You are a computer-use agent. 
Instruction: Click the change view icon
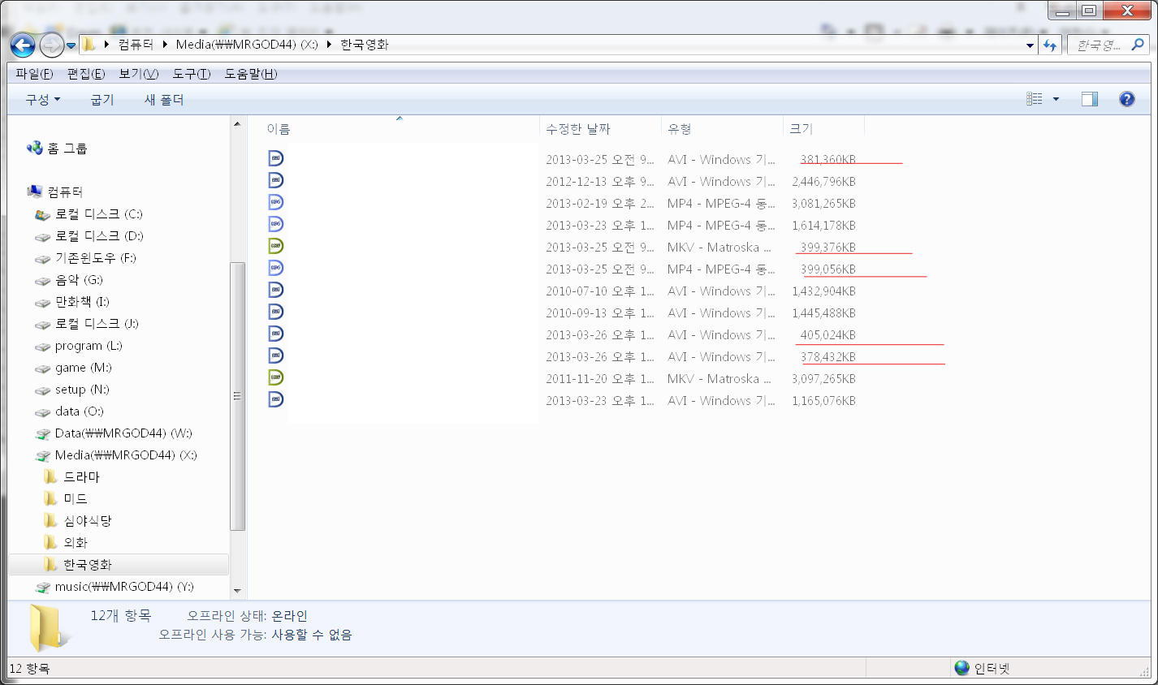click(x=1035, y=99)
